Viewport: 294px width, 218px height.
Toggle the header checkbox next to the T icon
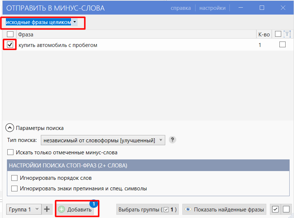point(278,34)
